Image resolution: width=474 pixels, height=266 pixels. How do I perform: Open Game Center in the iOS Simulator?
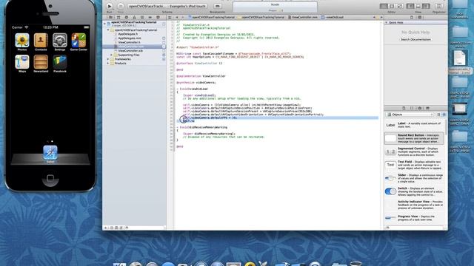(x=79, y=41)
